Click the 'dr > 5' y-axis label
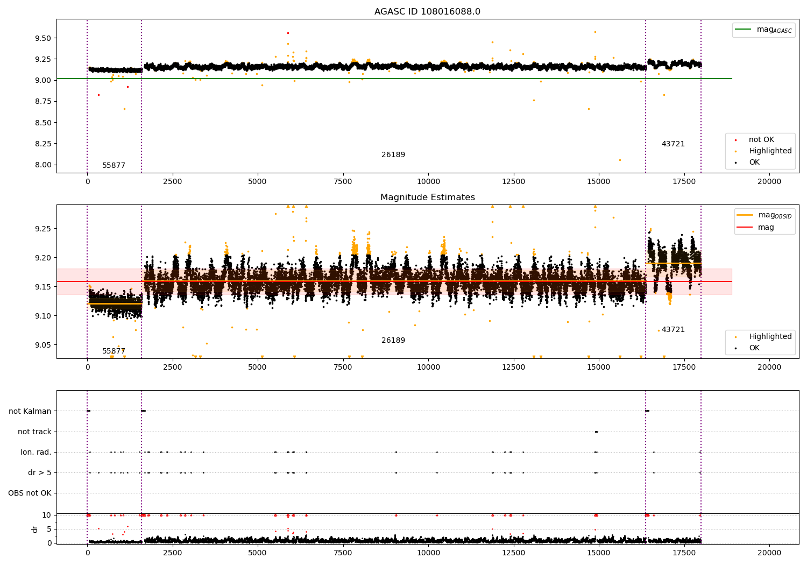Viewport: 807px width, 565px height. tap(40, 473)
